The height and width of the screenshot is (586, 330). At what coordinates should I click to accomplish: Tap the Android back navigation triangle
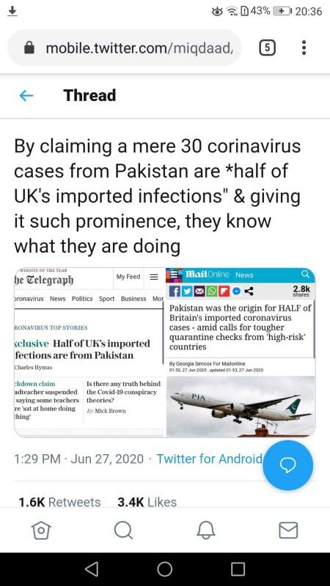(x=92, y=569)
